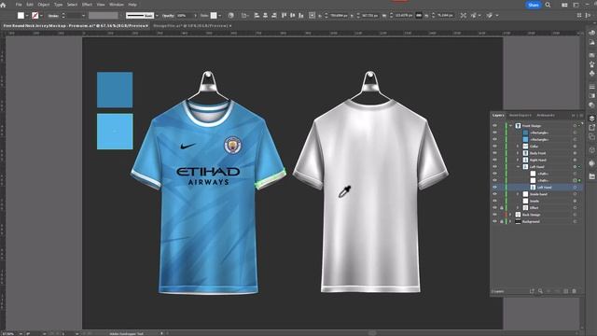The width and height of the screenshot is (597, 336).
Task: Open the Arrange Documents icon near search
Action: pyautogui.click(x=564, y=5)
